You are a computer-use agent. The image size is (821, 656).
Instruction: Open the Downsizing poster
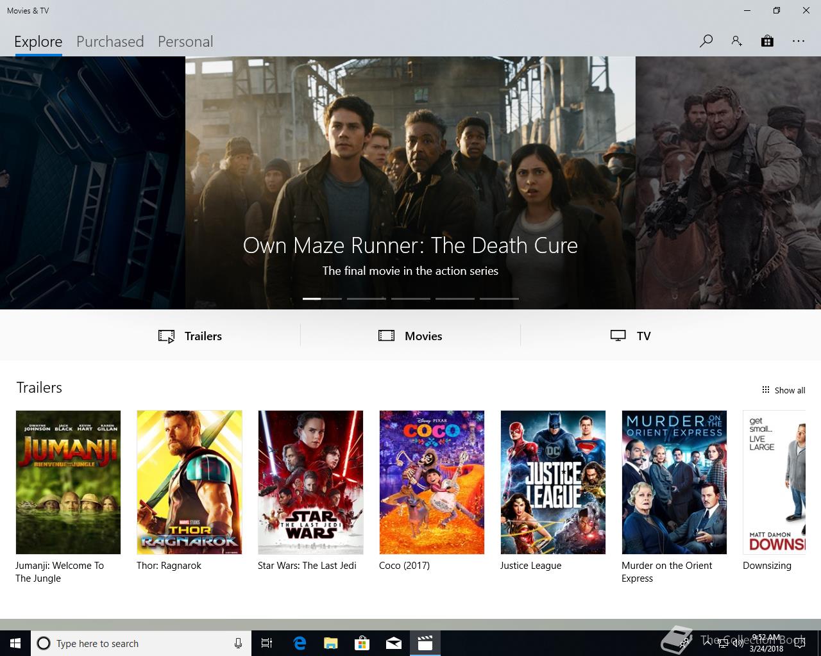(774, 482)
